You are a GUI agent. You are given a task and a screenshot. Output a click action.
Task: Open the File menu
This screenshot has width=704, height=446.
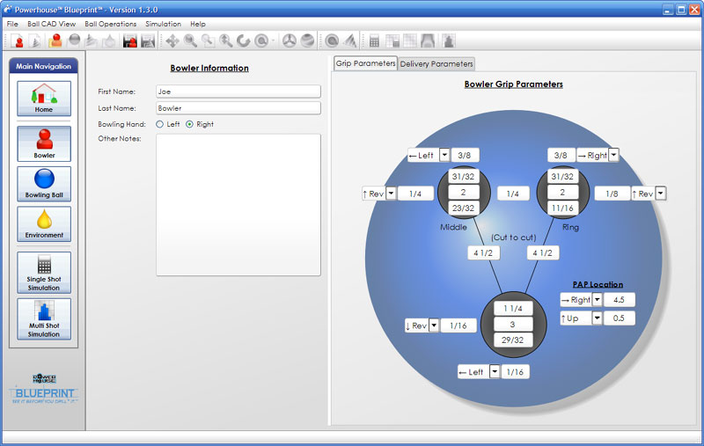12,24
